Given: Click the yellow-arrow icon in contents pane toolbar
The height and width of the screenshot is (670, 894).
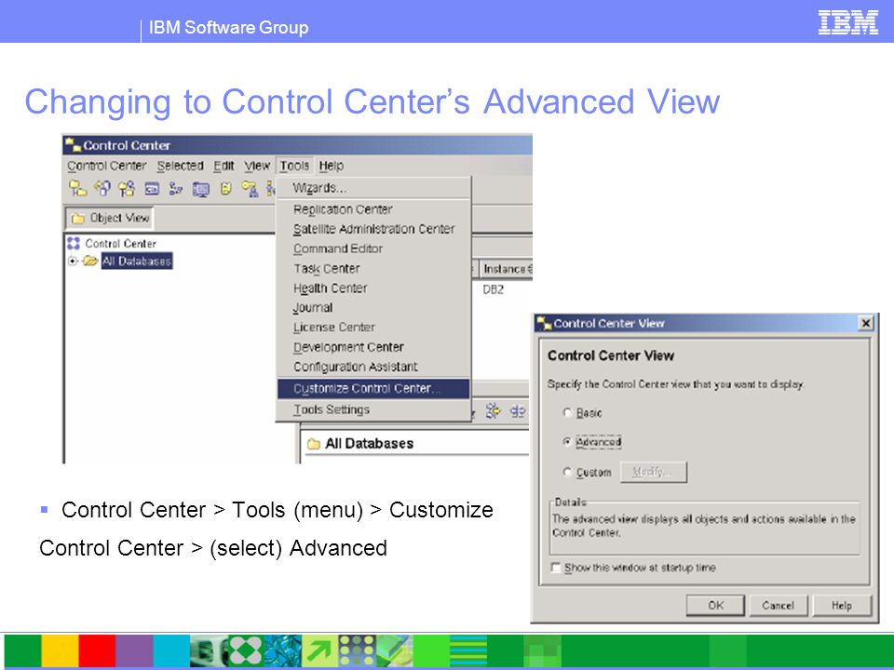Looking at the screenshot, I should click(493, 410).
